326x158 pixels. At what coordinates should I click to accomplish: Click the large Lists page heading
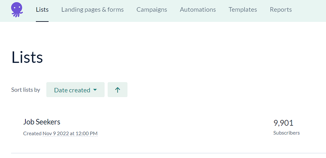(x=27, y=57)
